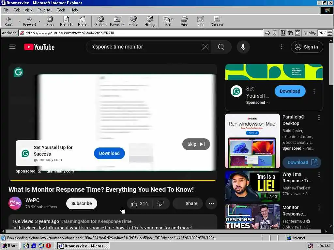Open the WePC channel avatar
Screen dimensions: 334x250
click(15, 203)
